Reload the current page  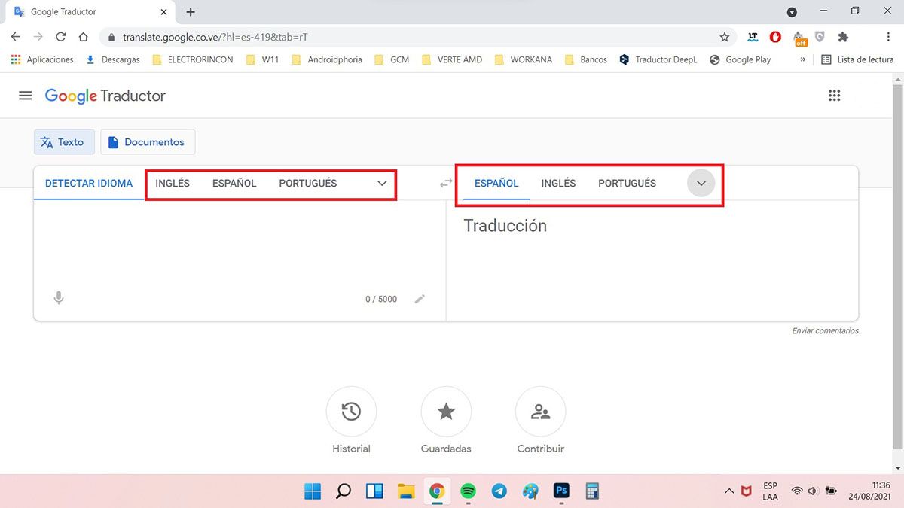(x=61, y=36)
